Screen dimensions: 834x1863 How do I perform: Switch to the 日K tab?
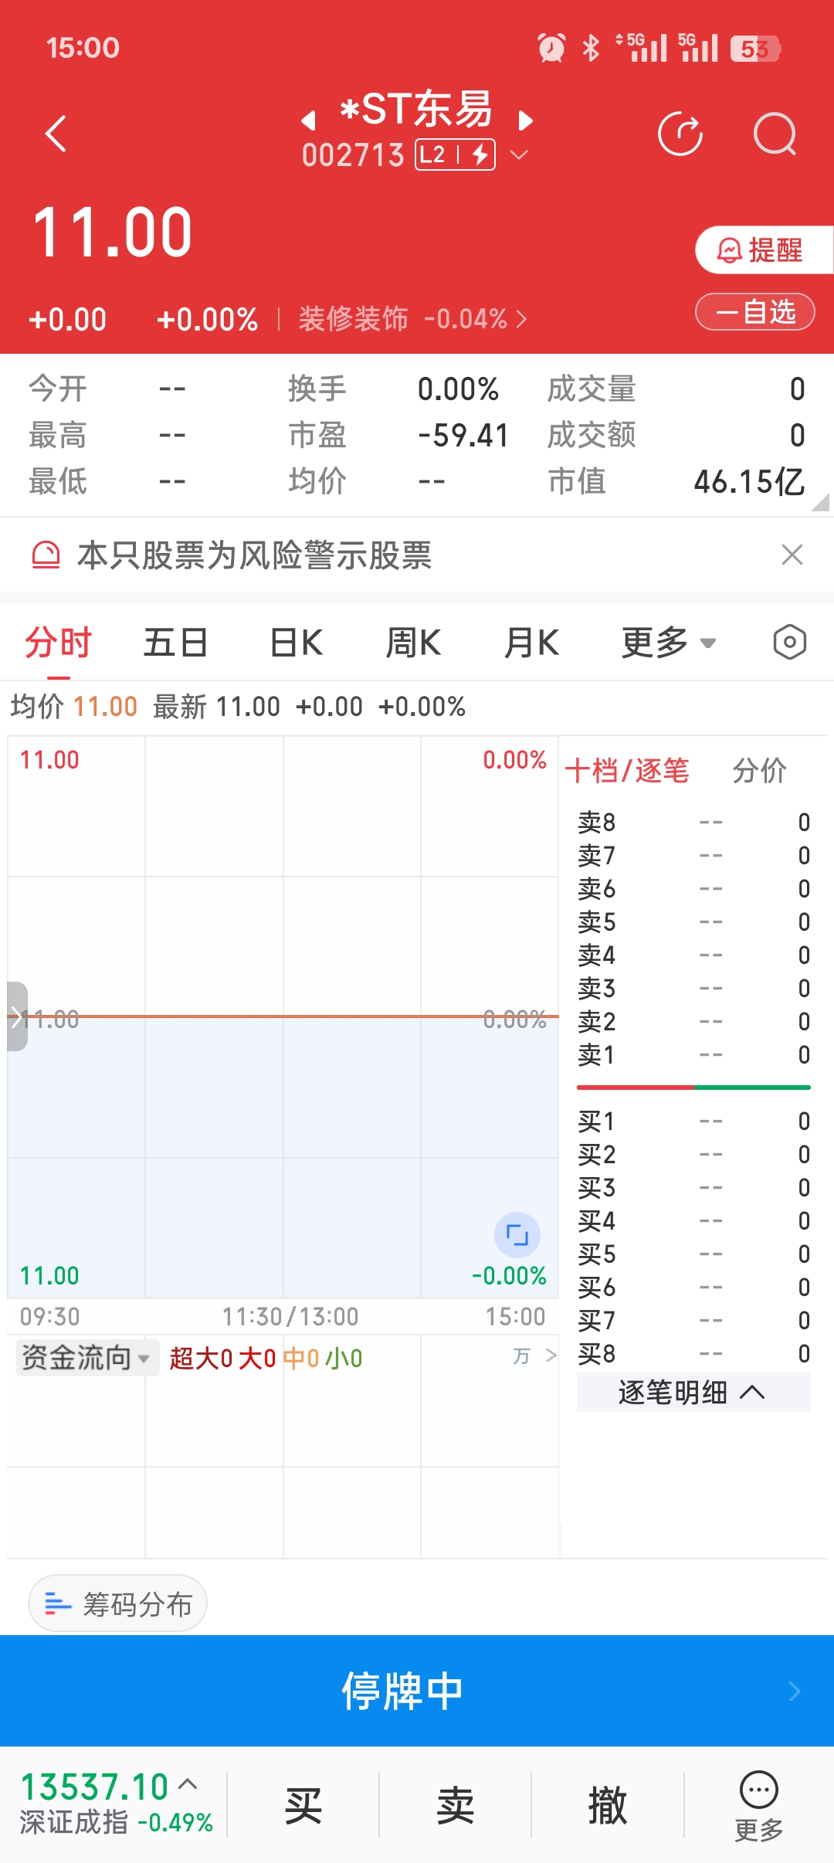click(x=297, y=643)
